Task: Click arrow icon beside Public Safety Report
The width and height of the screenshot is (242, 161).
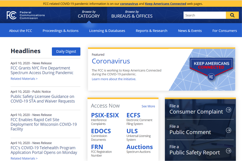Action: click(x=229, y=151)
